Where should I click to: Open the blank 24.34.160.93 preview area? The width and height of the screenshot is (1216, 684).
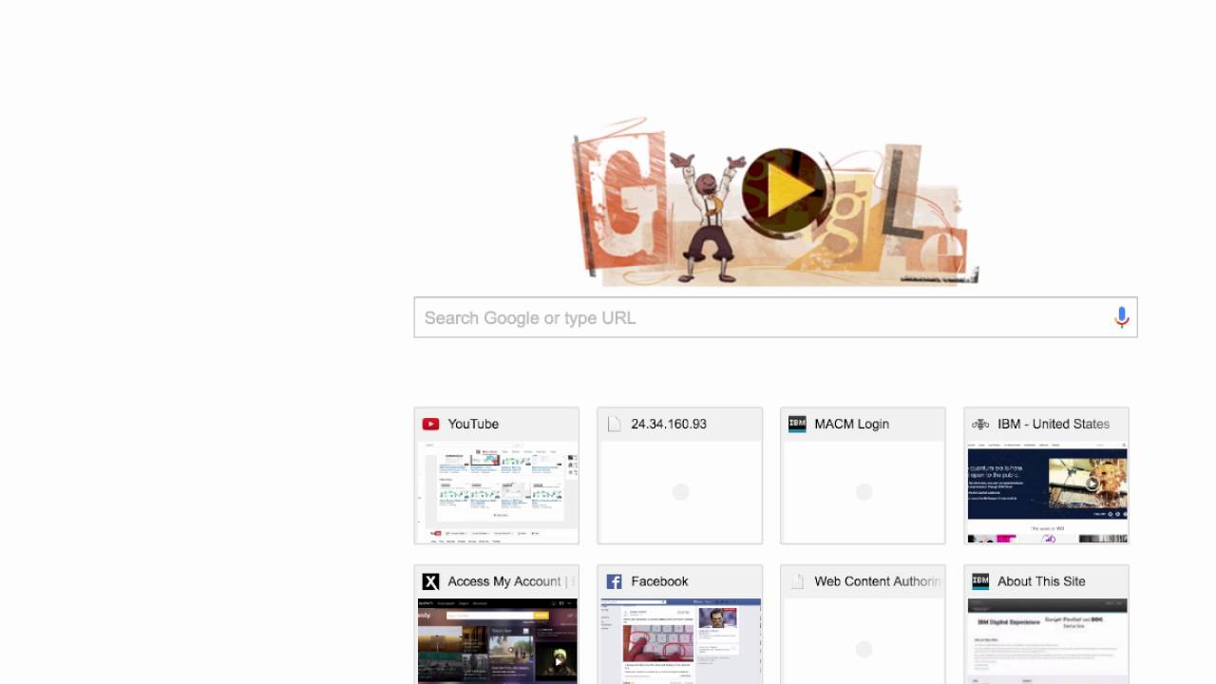click(680, 492)
